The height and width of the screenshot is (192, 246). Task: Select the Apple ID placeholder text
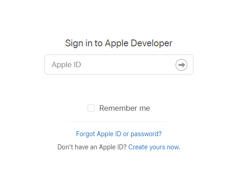click(x=66, y=64)
